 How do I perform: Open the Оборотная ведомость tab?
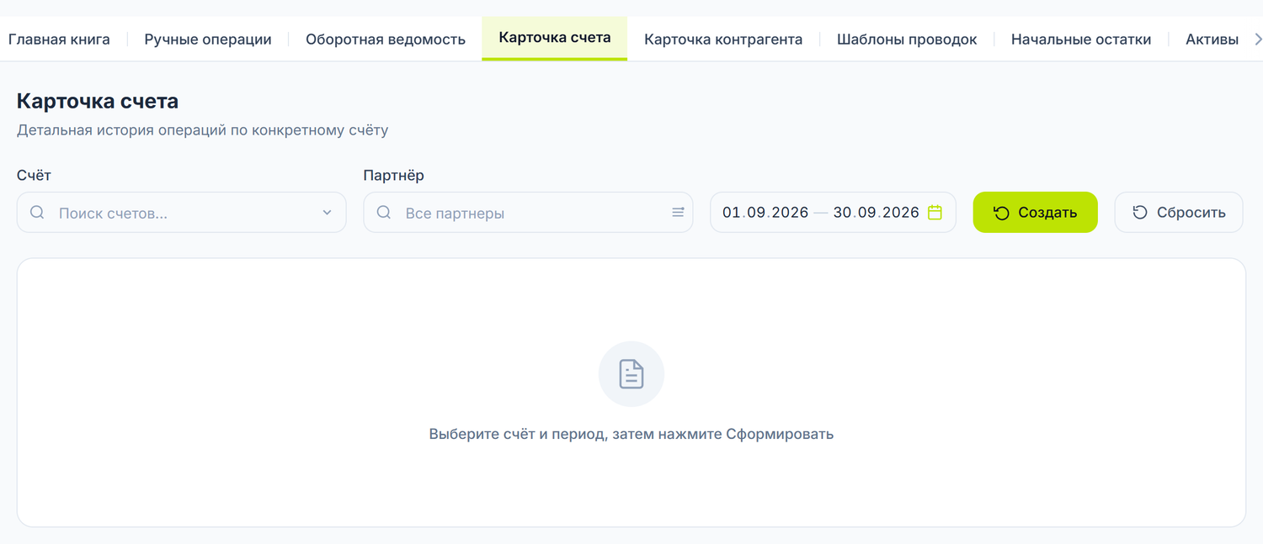(386, 39)
